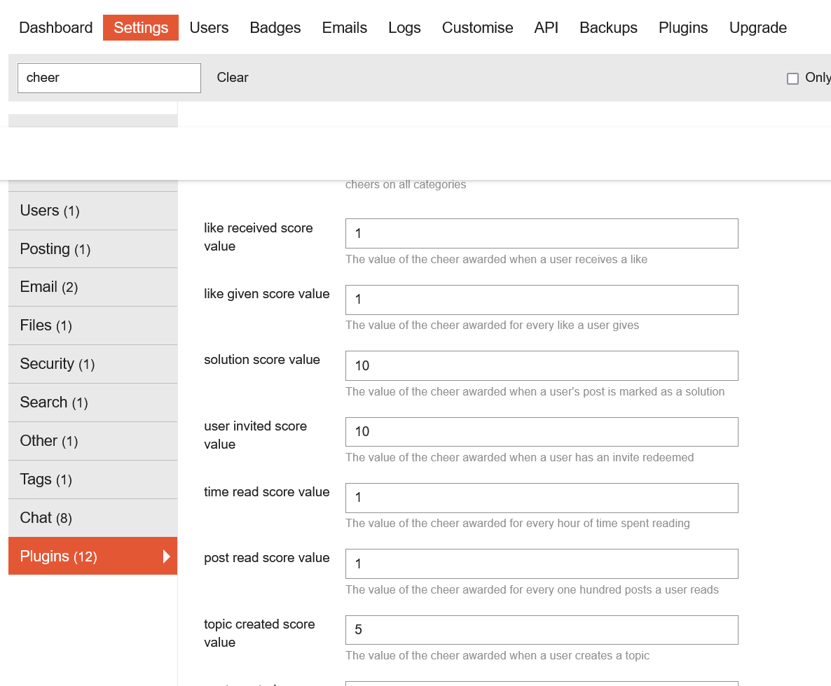Click 'like received score value' setting label
The height and width of the screenshot is (686, 831).
point(258,237)
